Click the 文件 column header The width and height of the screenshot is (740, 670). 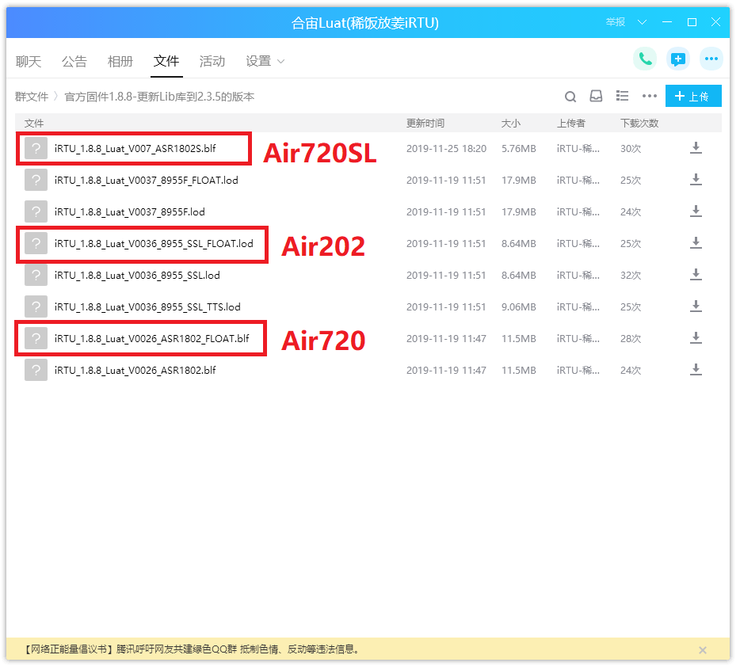[x=34, y=123]
